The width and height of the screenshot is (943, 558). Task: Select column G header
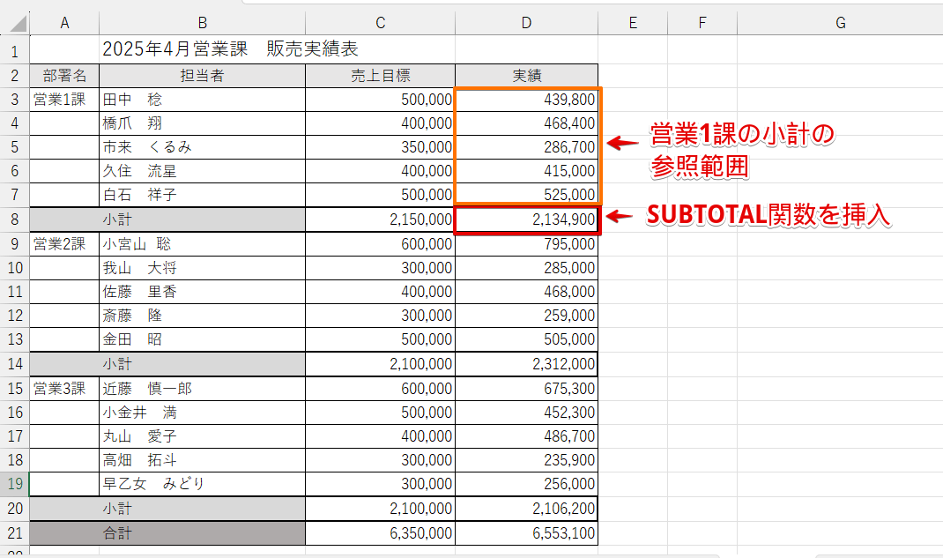[840, 23]
